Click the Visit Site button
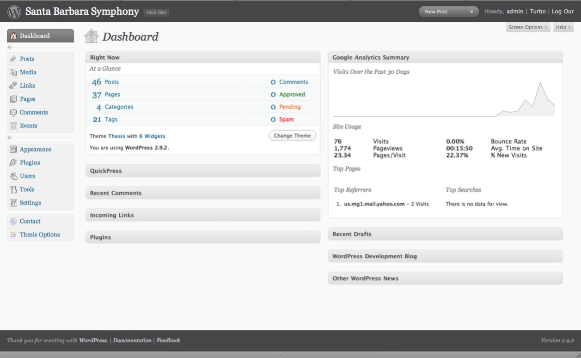 click(156, 12)
